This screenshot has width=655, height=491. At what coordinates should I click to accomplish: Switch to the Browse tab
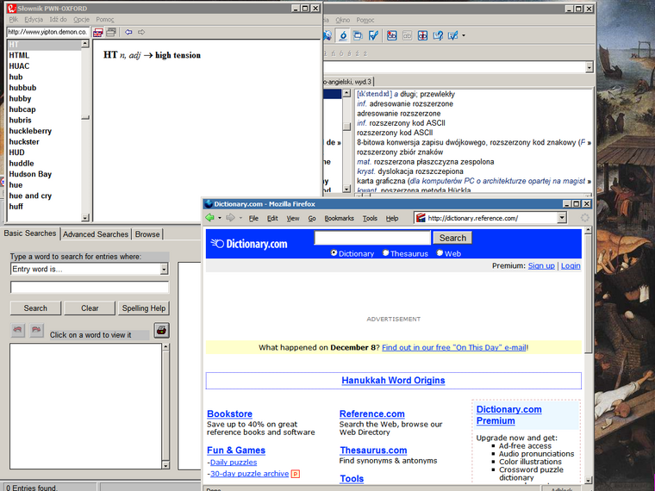coord(147,234)
